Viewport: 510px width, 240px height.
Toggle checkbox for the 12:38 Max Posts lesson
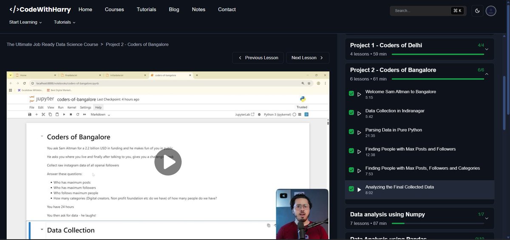click(351, 151)
